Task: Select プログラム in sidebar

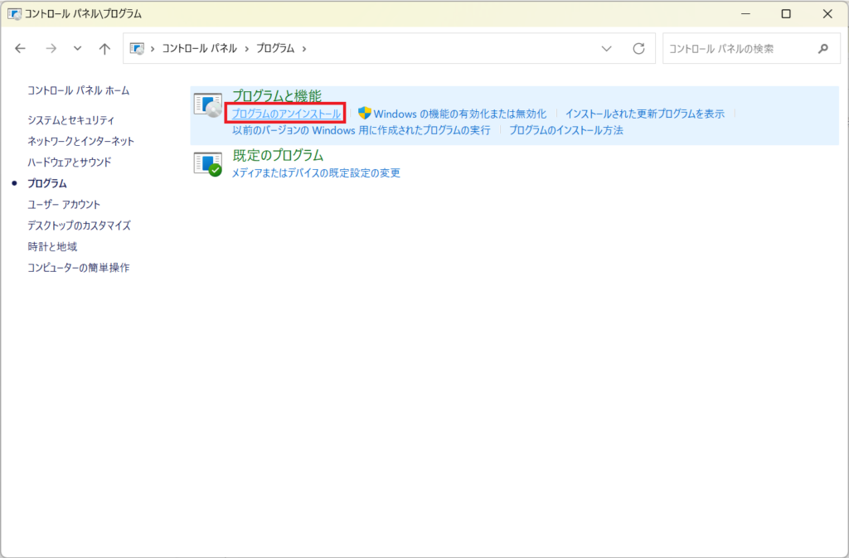Action: point(47,183)
